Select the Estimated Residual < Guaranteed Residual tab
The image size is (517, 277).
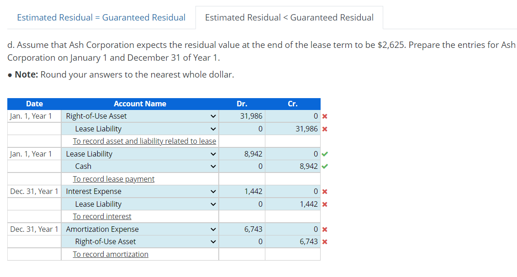click(289, 17)
